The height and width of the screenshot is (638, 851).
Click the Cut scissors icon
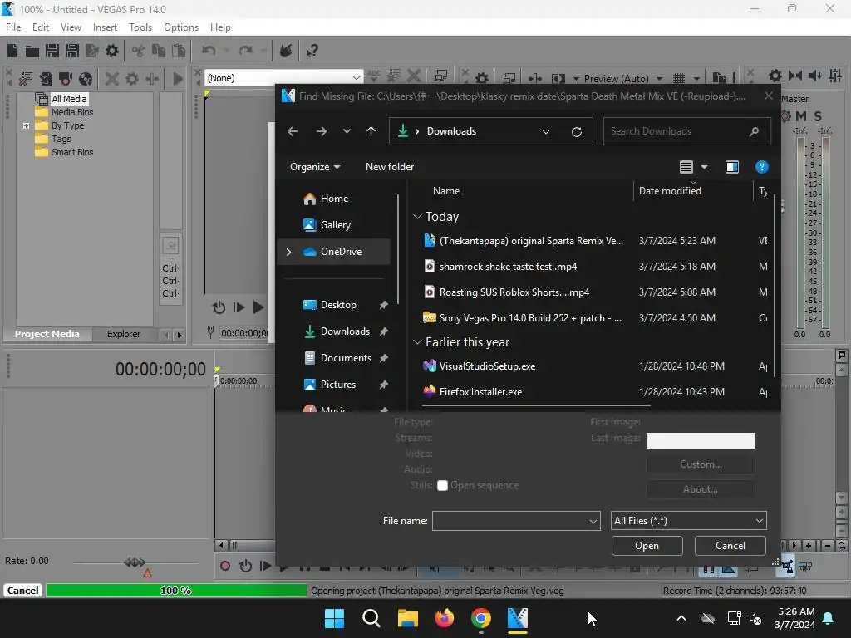tap(139, 51)
